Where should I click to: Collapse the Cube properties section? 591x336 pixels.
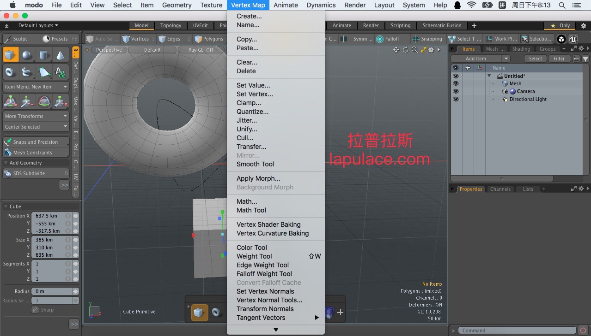6,206
